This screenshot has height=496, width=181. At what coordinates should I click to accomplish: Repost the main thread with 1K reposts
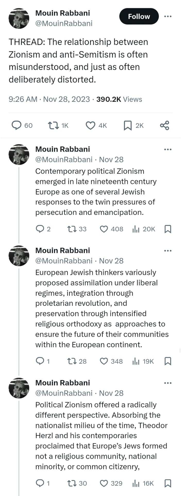[53, 126]
